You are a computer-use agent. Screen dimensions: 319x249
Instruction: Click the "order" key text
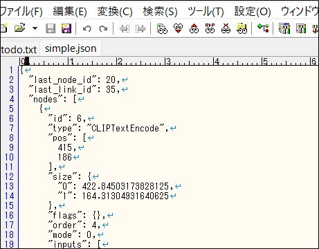(x=64, y=225)
